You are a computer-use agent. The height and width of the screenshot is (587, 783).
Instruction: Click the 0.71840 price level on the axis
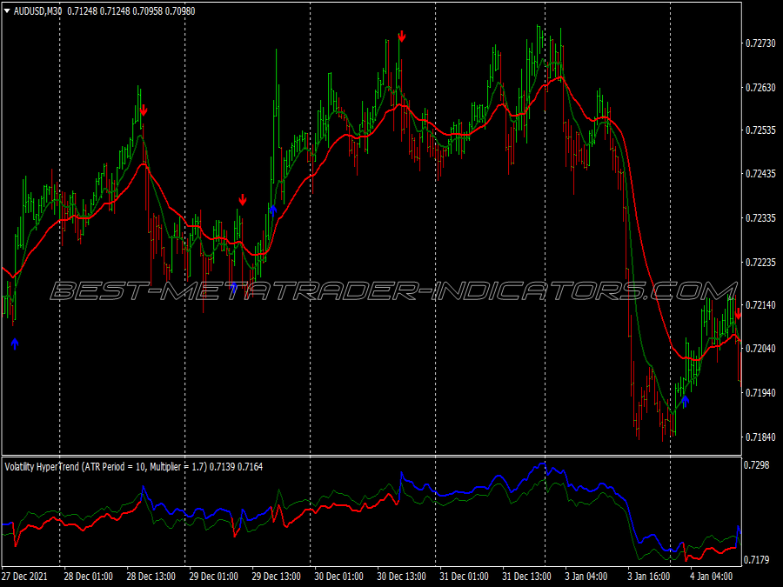click(760, 437)
